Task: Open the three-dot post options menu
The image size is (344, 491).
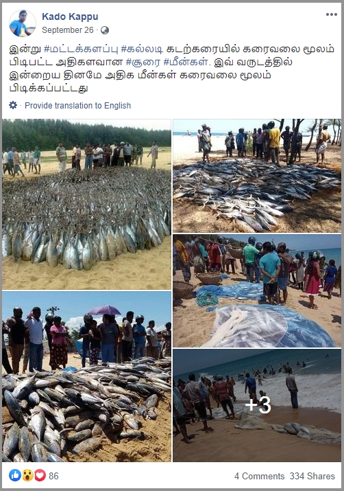Action: pos(331,14)
